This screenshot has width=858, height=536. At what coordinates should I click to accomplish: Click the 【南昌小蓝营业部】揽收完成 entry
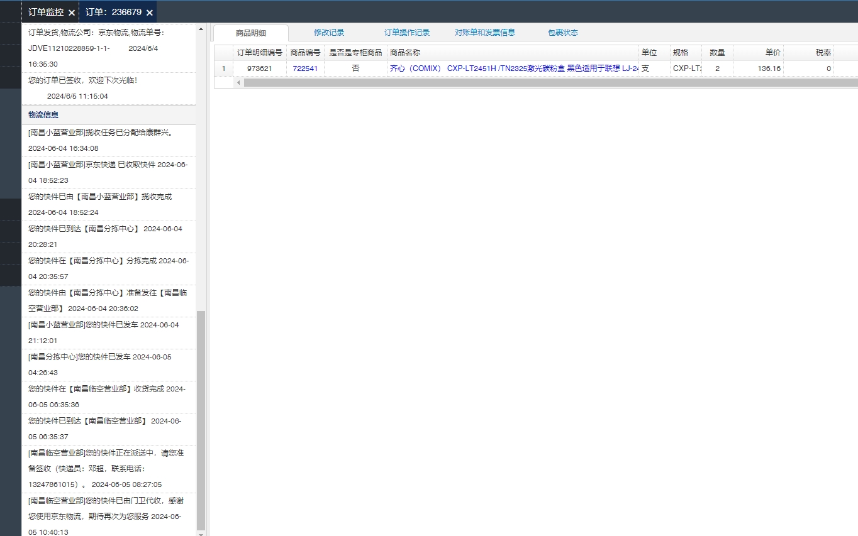(x=109, y=204)
